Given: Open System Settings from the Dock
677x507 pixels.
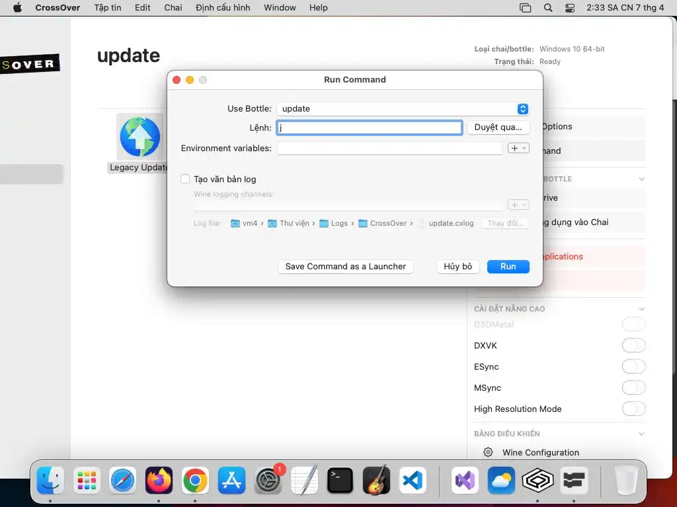Looking at the screenshot, I should click(x=268, y=480).
